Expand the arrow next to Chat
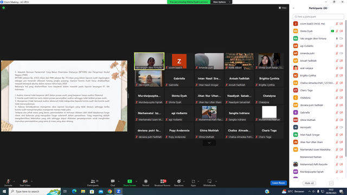This screenshot has height=195, width=347. 119,181
